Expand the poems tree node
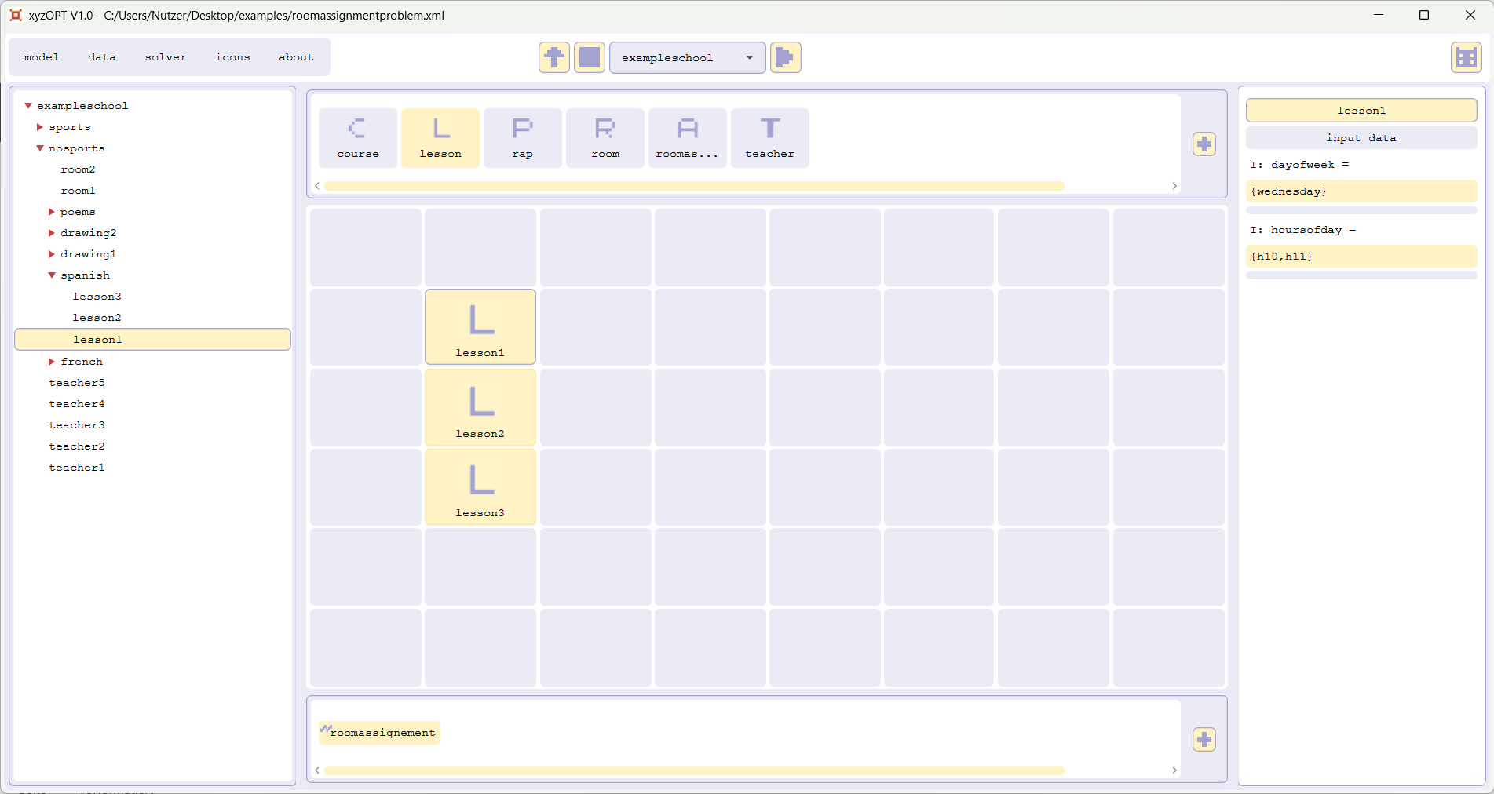 52,212
